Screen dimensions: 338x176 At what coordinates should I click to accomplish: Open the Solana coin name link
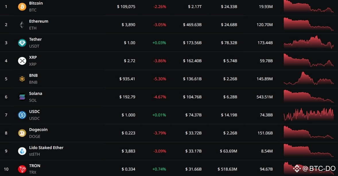(36, 93)
